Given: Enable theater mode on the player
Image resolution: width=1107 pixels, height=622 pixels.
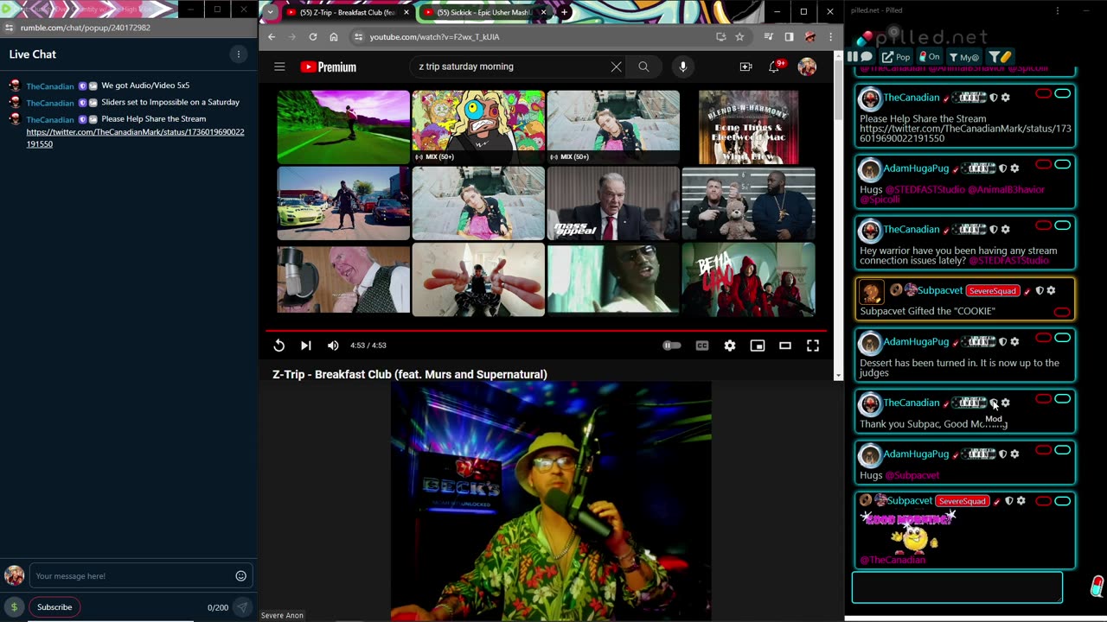Looking at the screenshot, I should [785, 346].
